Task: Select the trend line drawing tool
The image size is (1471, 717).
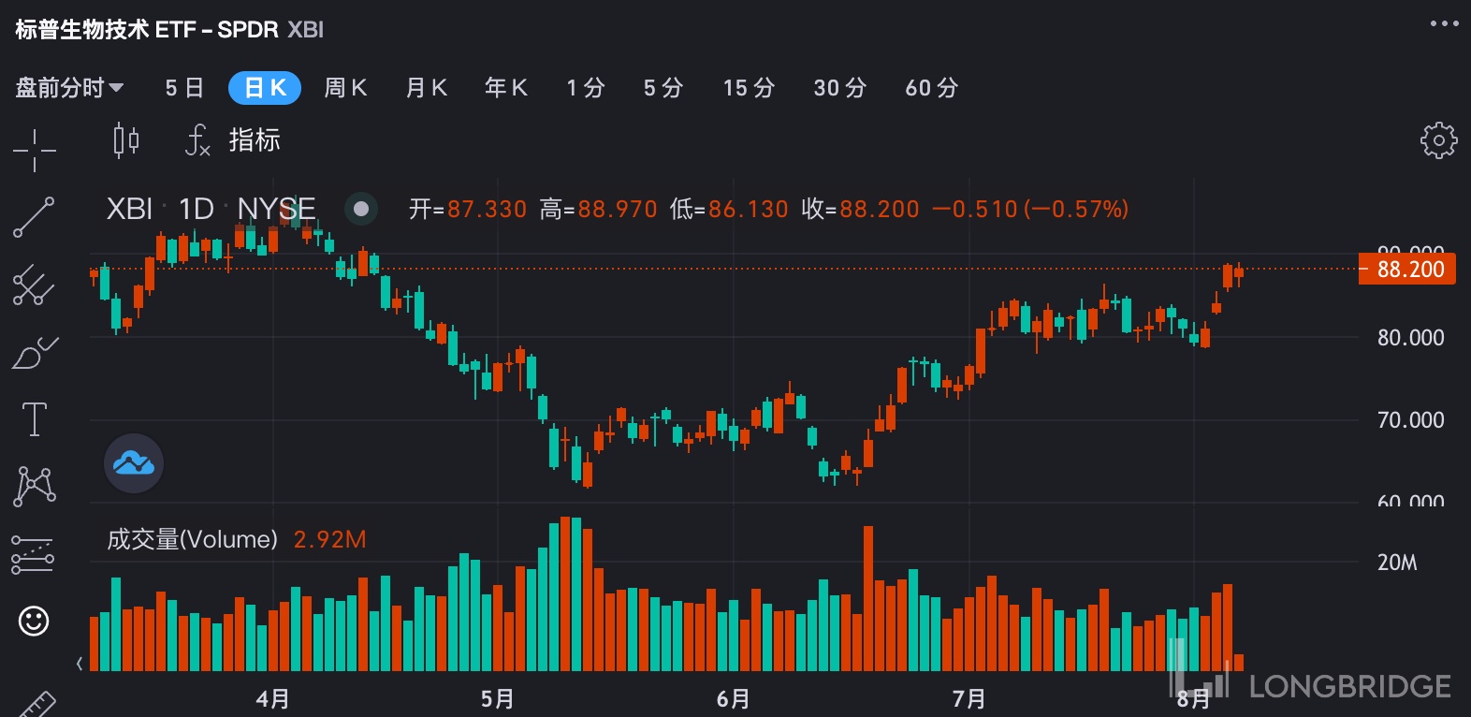Action: click(x=34, y=217)
